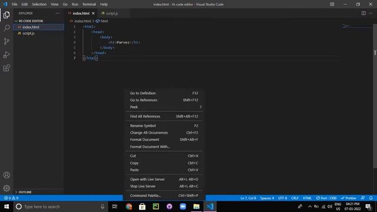Choose Find All References
The height and width of the screenshot is (212, 377).
[164, 117]
